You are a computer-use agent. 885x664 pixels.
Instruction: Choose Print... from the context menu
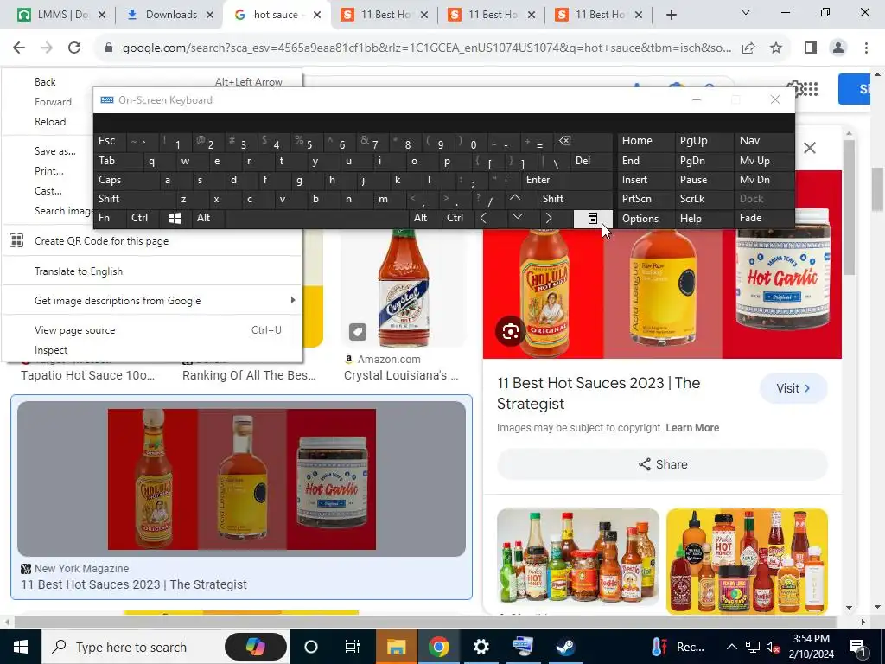pos(48,170)
